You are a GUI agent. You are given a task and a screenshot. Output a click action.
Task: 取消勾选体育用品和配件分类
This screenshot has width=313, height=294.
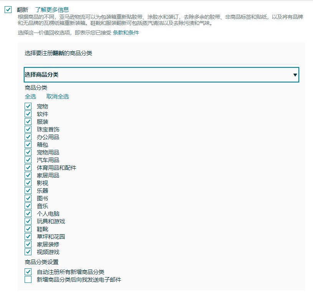pos(28,168)
